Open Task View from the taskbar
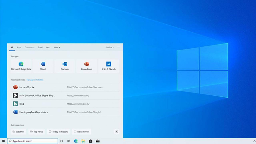This screenshot has width=256, height=144. 68,141
